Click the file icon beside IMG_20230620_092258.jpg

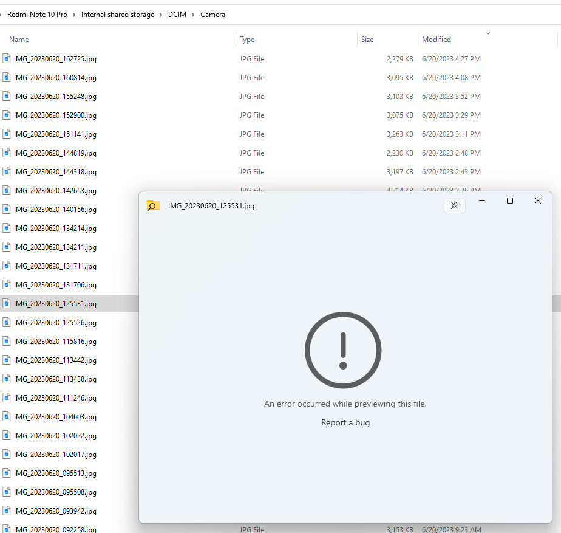coord(7,529)
